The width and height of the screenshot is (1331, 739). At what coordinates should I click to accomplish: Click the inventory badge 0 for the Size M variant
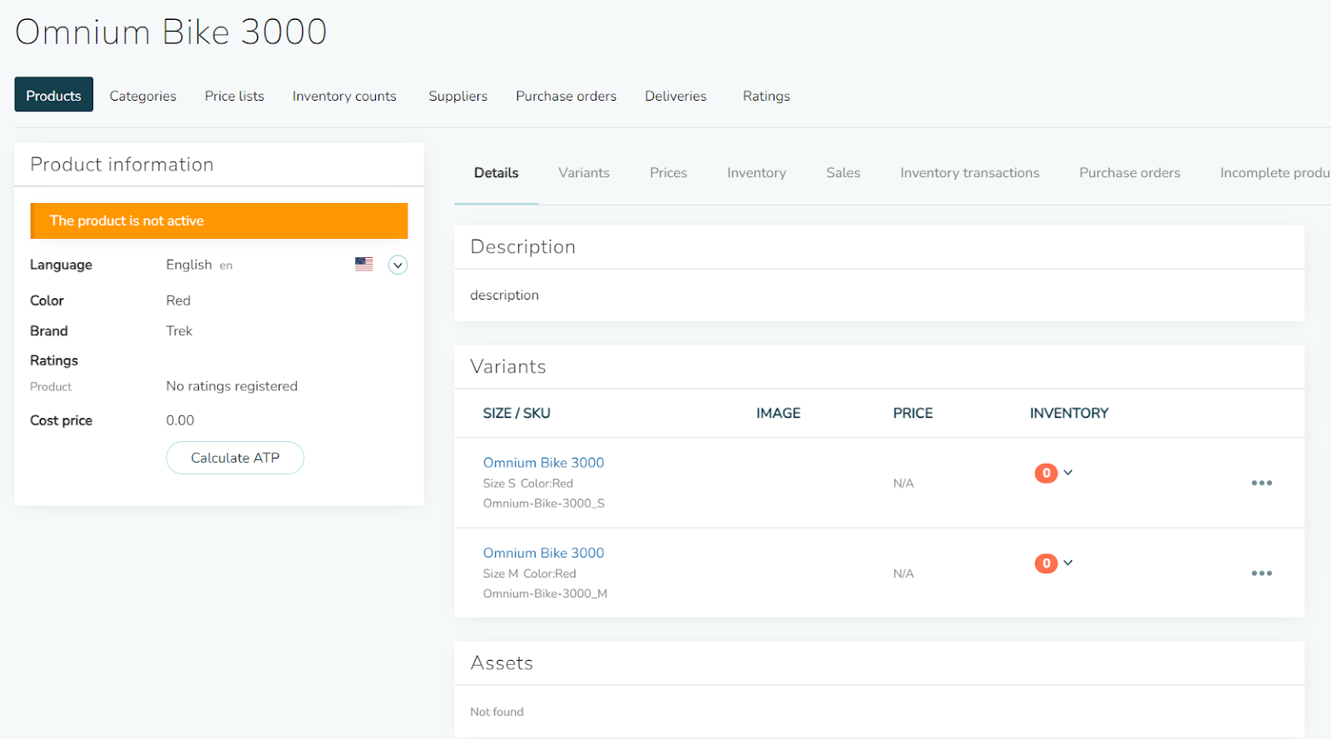point(1046,563)
